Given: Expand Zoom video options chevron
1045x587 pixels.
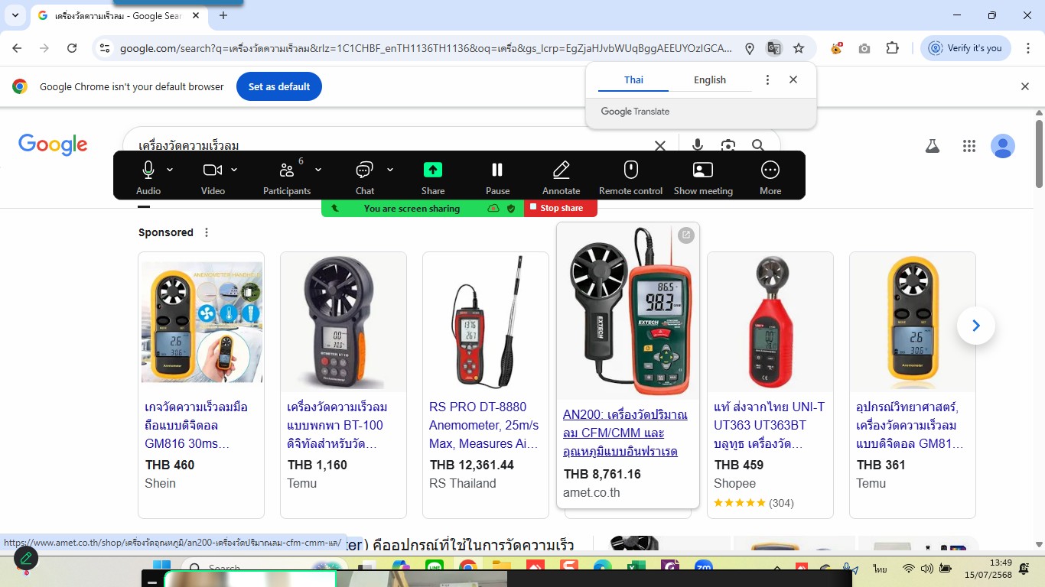Looking at the screenshot, I should click(234, 170).
